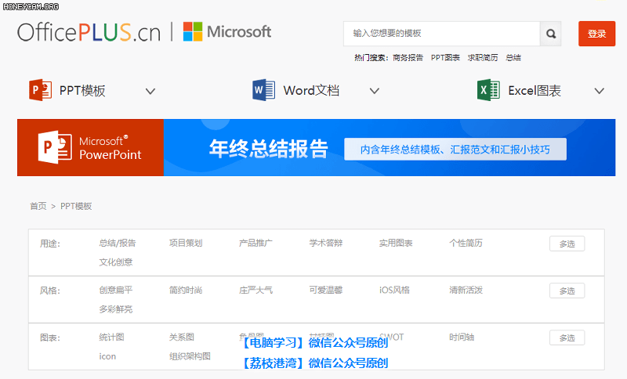Click banner button 内含年终总结模板、汇报范文和汇报小技巧
Image resolution: width=627 pixels, height=379 pixels.
click(455, 150)
